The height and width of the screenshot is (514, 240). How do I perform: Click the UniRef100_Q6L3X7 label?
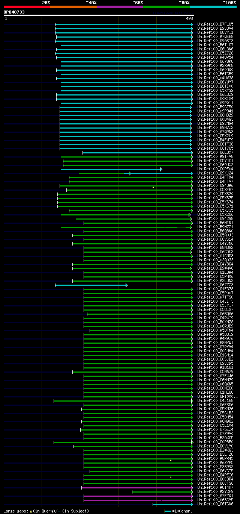tap(215, 153)
